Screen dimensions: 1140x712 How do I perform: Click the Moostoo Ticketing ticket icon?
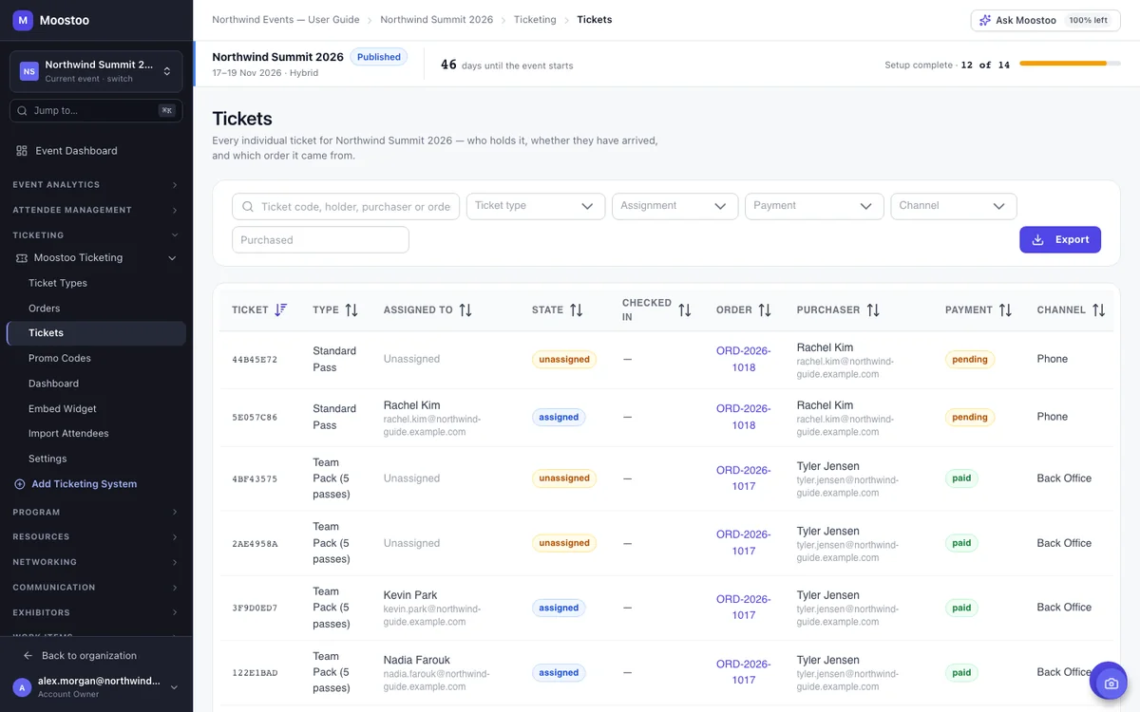tap(22, 258)
